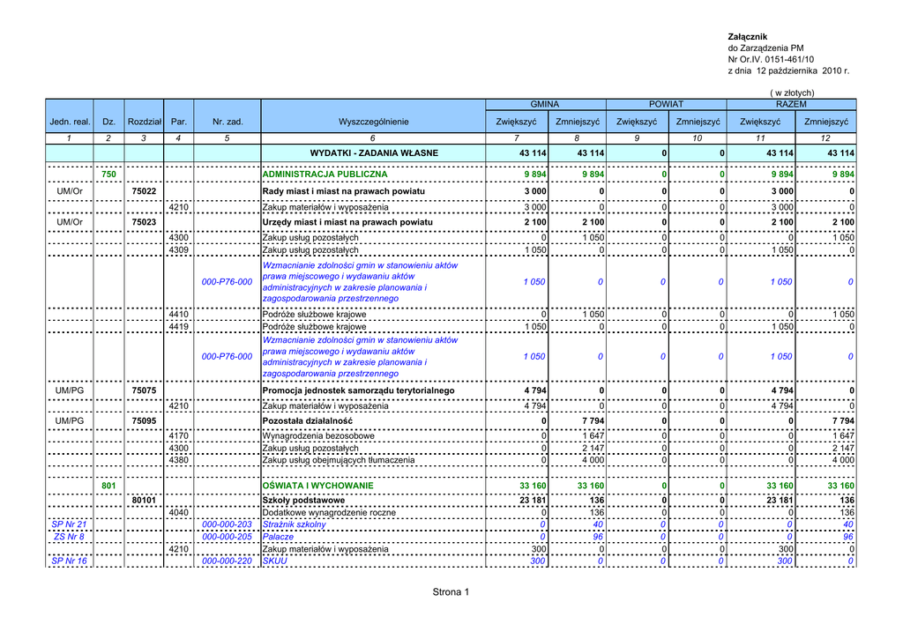Viewport: 903px width, 639px height.
Task: Select the POWIAT column group header
Action: [666, 104]
